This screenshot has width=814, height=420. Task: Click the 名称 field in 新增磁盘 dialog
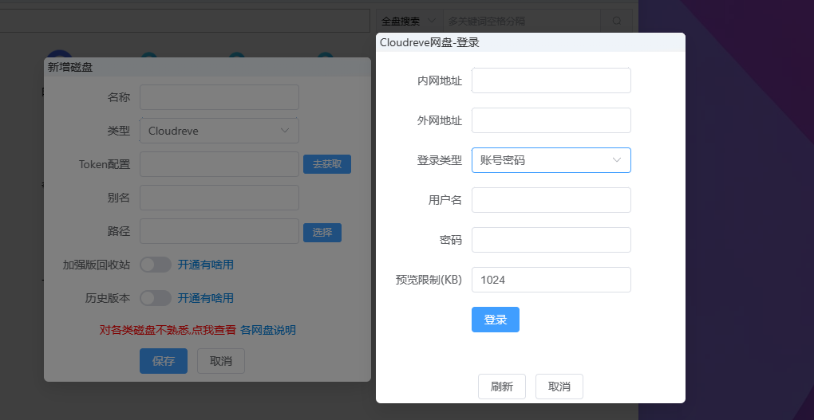click(x=219, y=97)
